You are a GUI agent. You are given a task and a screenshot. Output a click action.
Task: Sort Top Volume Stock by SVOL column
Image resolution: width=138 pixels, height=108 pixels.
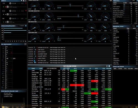click(96, 69)
